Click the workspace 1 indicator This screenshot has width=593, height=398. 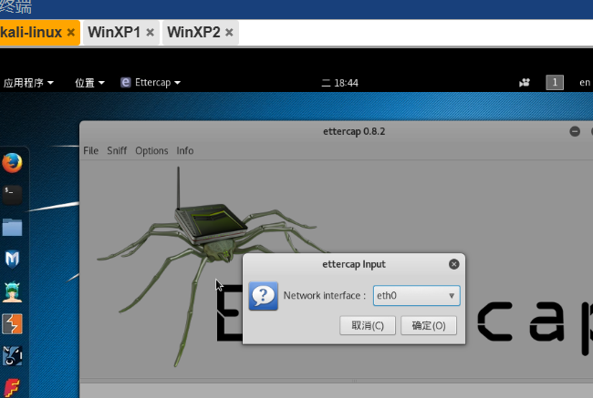[555, 82]
